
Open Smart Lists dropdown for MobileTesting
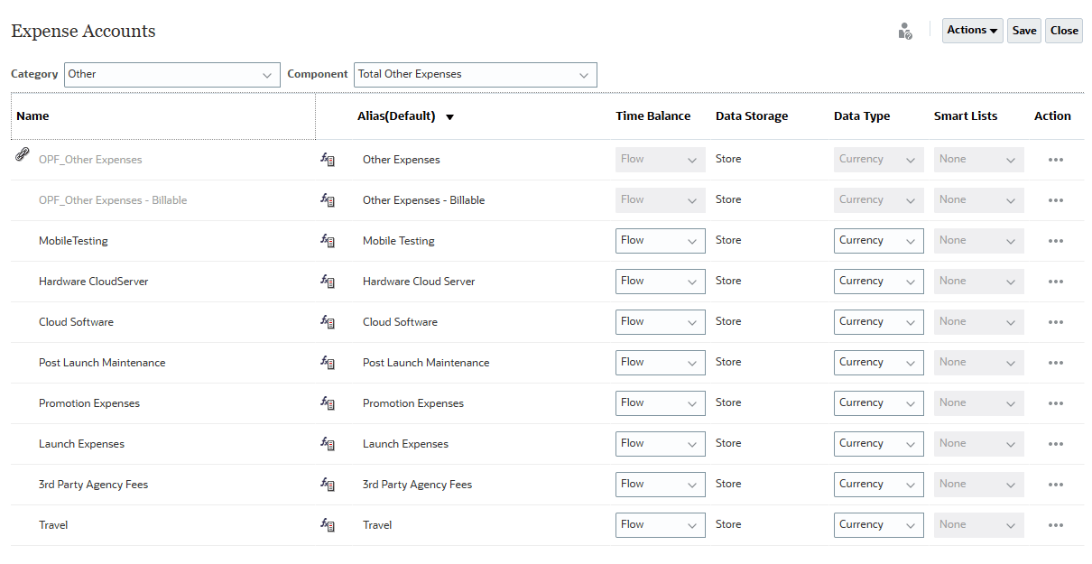click(979, 241)
